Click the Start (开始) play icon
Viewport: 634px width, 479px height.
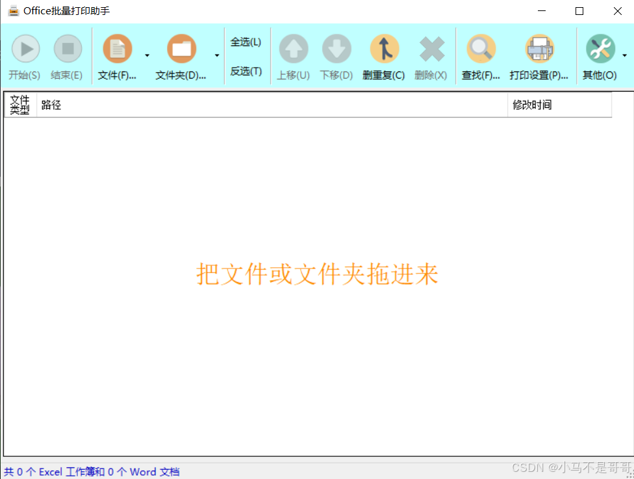click(x=25, y=49)
